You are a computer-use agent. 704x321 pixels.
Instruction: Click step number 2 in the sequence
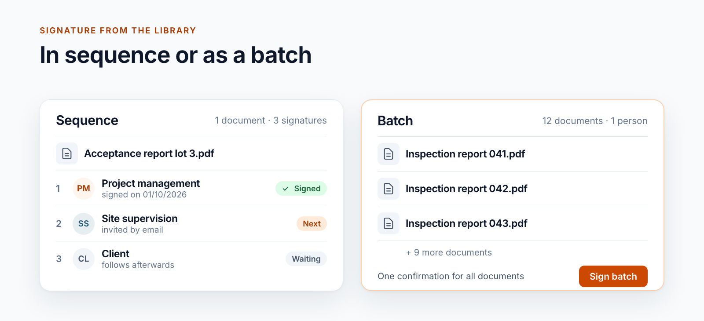click(x=59, y=224)
